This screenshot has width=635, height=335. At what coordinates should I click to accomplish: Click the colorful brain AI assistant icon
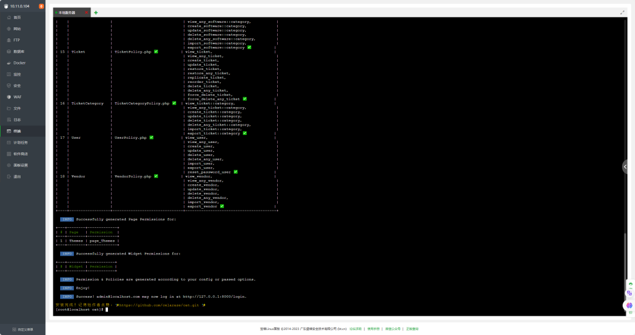[629, 305]
